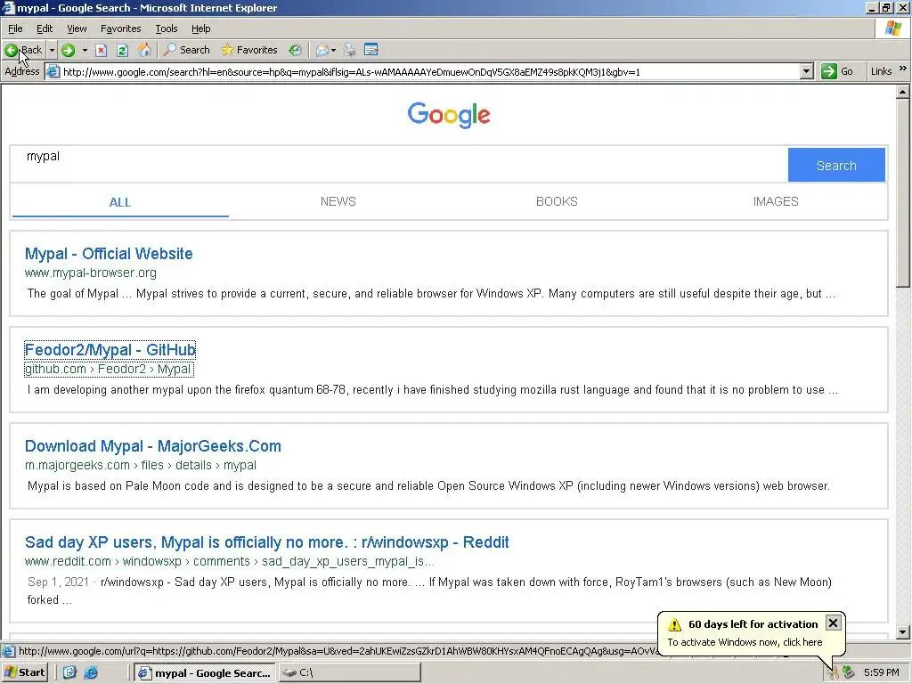Viewport: 912px width, 684px height.
Task: Click the blue Search button
Action: pos(836,165)
